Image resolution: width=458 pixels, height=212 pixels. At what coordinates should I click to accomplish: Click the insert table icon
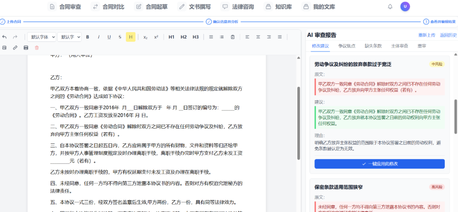click(x=26, y=48)
